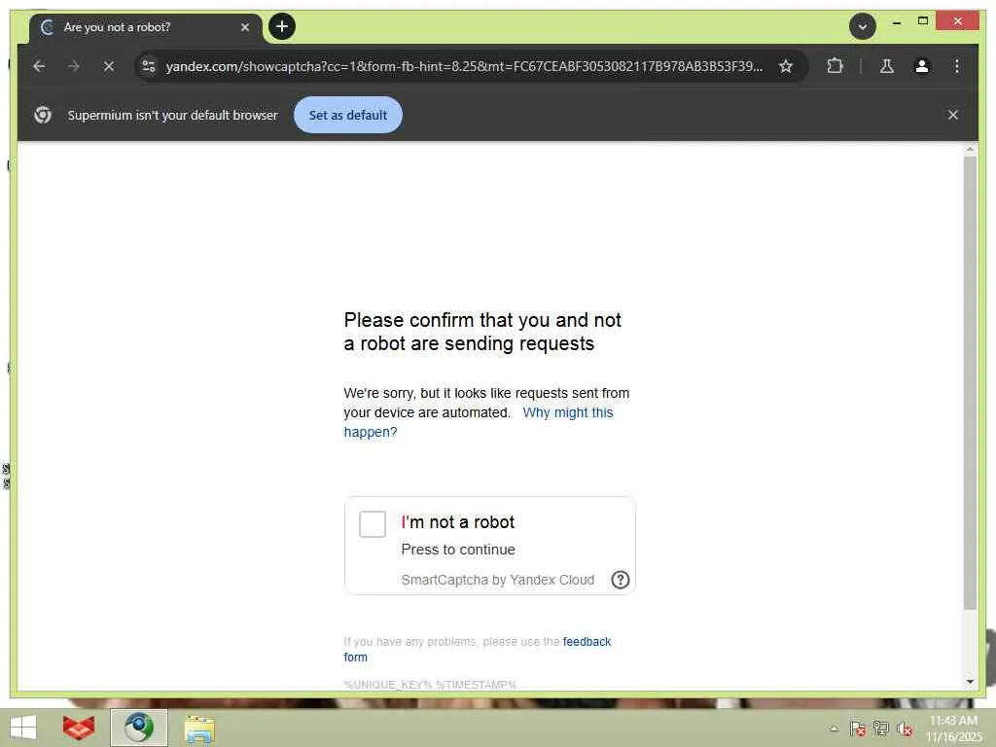The width and height of the screenshot is (996, 747).
Task: Maximize the browser window
Action: click(923, 21)
